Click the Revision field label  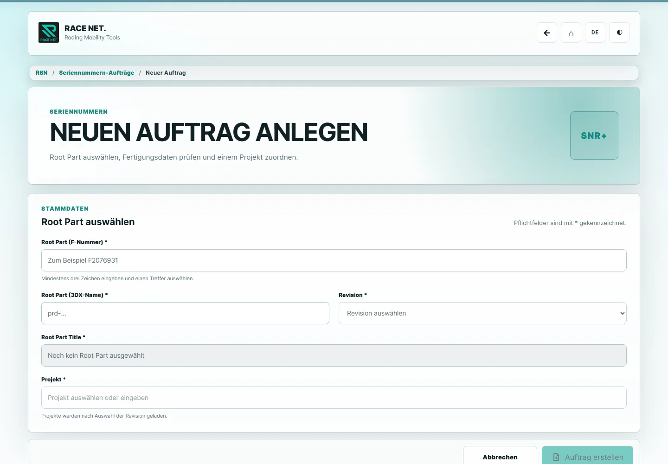click(353, 295)
